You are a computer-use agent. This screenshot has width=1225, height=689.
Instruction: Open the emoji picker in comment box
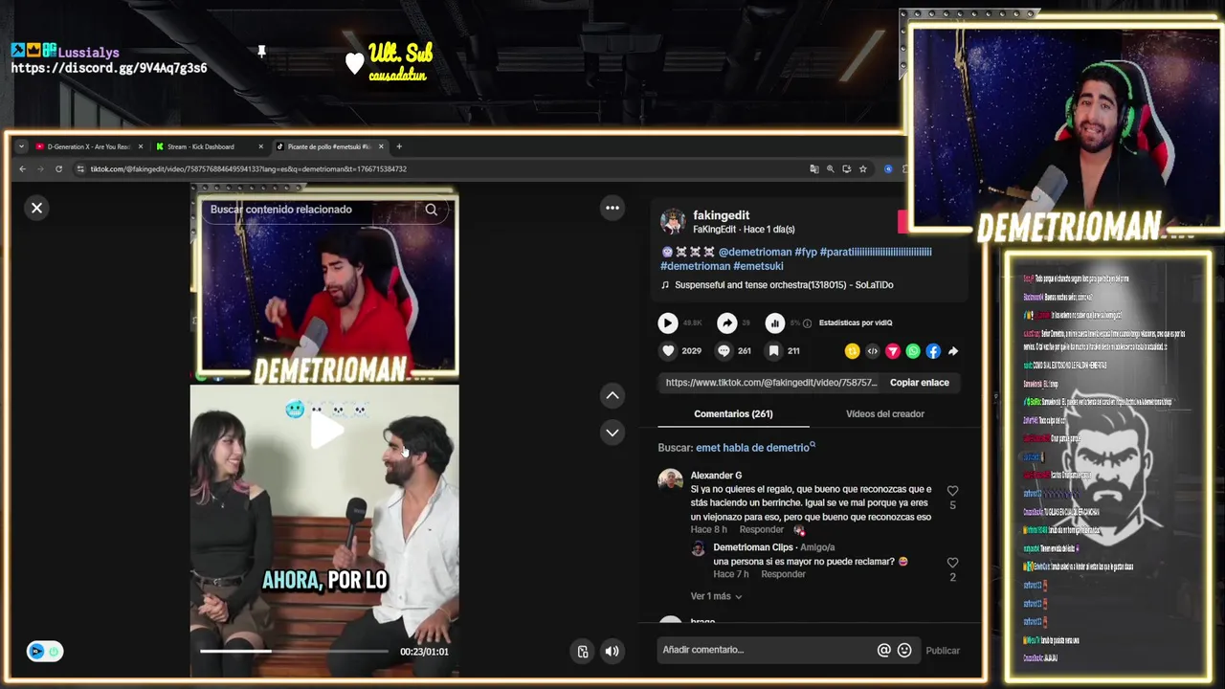(904, 650)
